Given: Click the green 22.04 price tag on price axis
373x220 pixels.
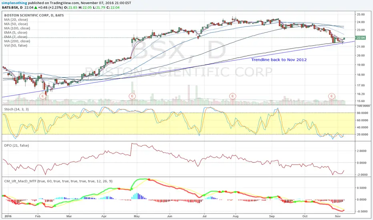Looking at the screenshot, I should 361,38.
